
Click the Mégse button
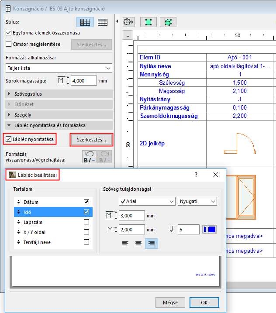pyautogui.click(x=170, y=303)
